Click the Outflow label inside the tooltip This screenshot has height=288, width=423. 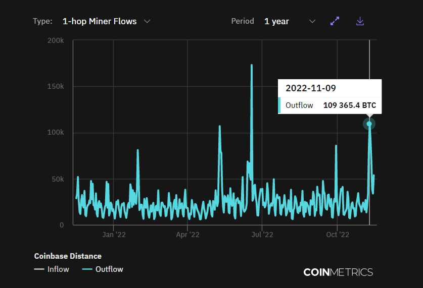[299, 105]
